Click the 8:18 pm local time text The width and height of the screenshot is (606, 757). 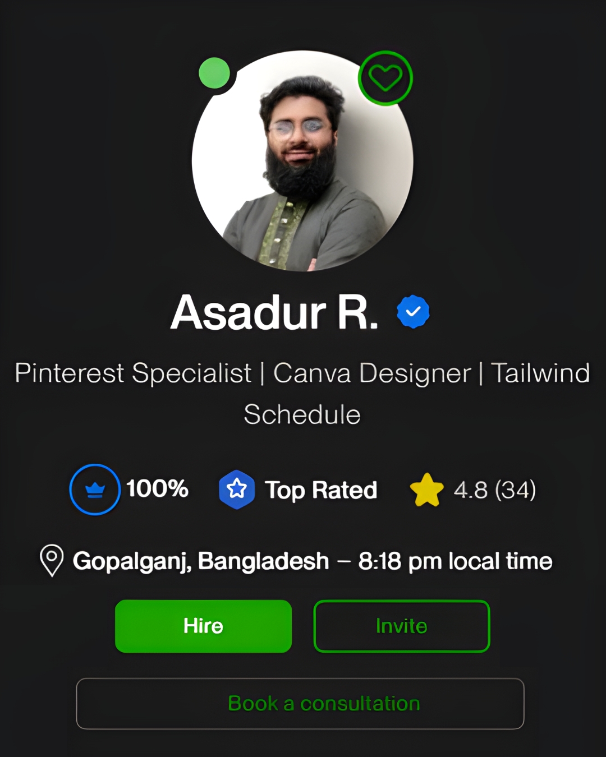(x=456, y=561)
